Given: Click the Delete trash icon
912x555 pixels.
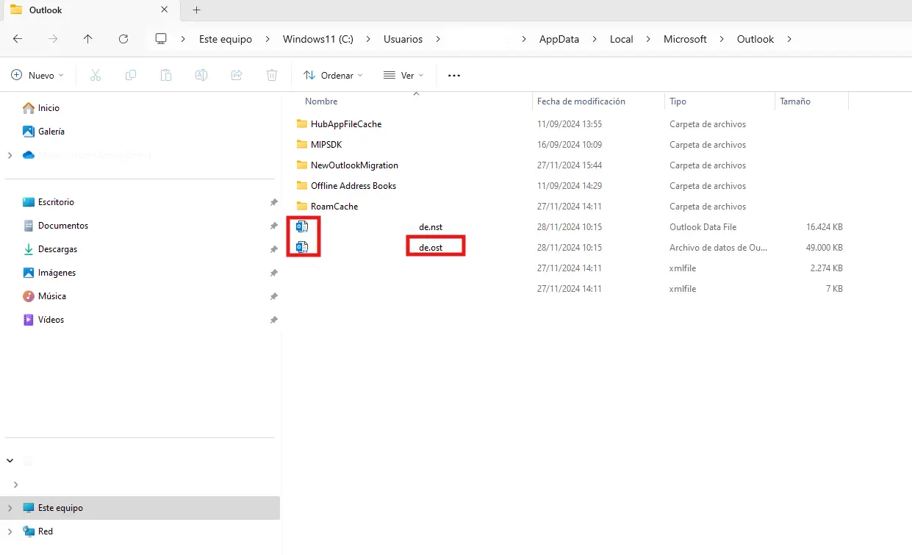Looking at the screenshot, I should tap(272, 75).
